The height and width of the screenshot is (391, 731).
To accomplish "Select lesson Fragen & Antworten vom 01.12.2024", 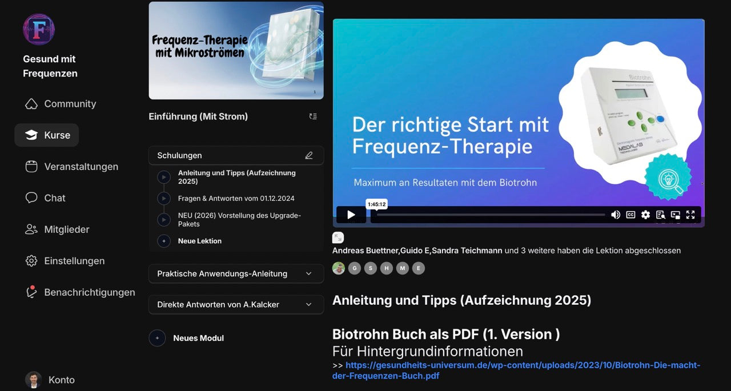I will 236,198.
